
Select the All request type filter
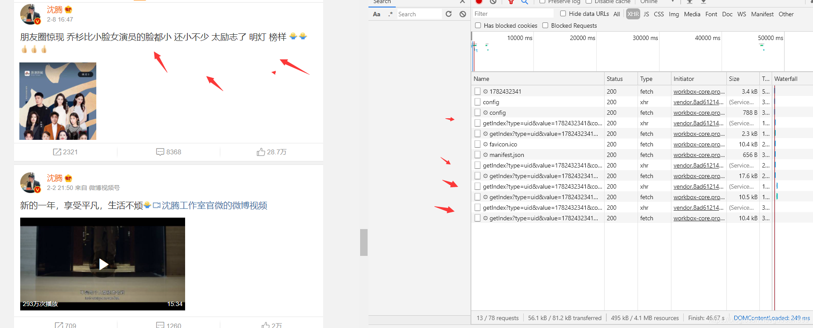click(617, 14)
